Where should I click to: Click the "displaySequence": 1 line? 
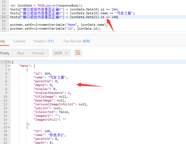(x=52, y=93)
